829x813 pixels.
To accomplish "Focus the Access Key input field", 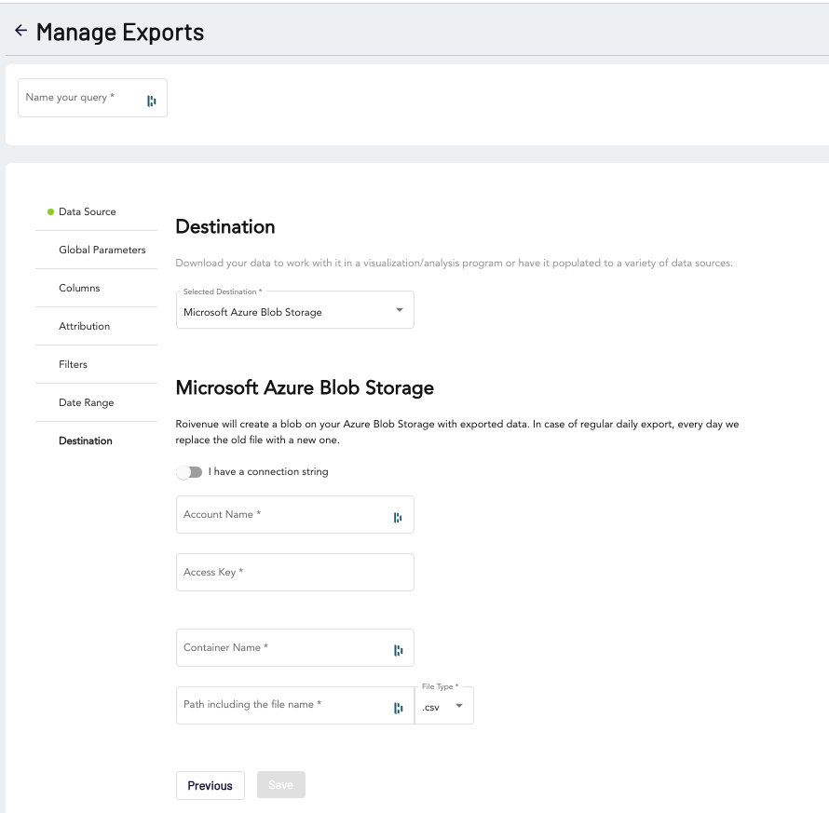I will tap(294, 572).
